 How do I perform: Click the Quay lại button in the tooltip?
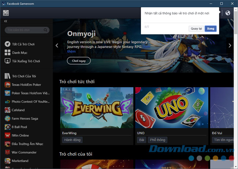196,28
